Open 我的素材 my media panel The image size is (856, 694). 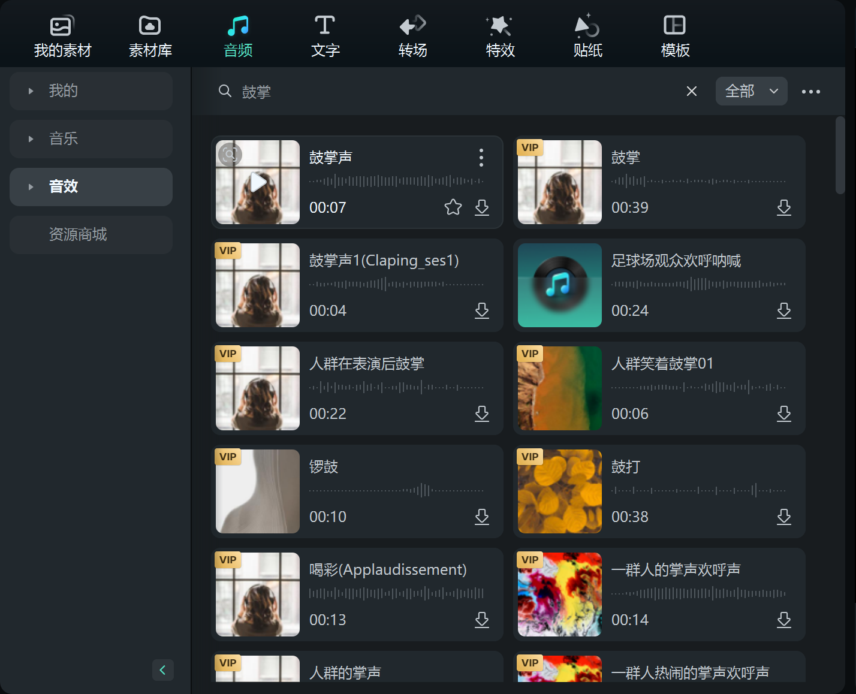pyautogui.click(x=62, y=35)
